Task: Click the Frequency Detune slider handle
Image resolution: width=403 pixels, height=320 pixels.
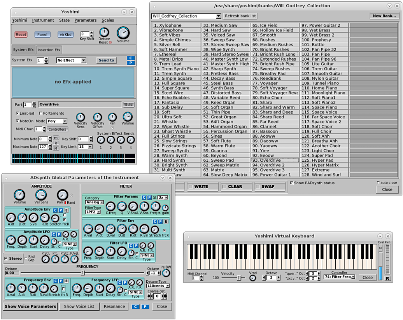Action: 82,273
